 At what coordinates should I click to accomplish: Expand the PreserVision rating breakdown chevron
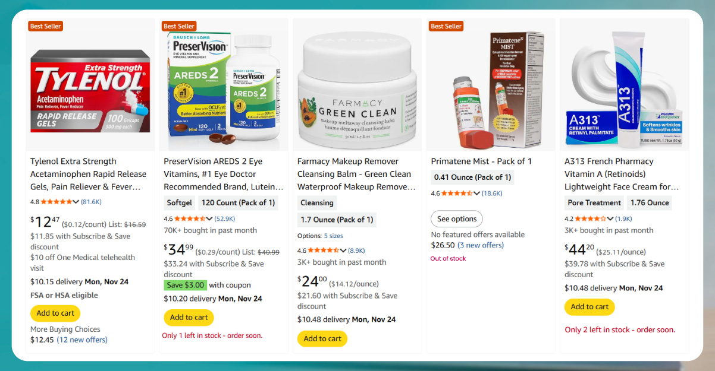click(209, 218)
